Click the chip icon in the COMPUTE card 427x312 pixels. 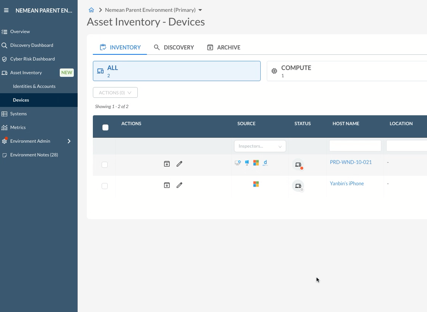coord(274,71)
